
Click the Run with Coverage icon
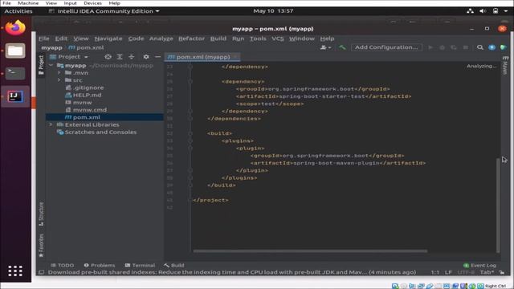click(x=453, y=47)
